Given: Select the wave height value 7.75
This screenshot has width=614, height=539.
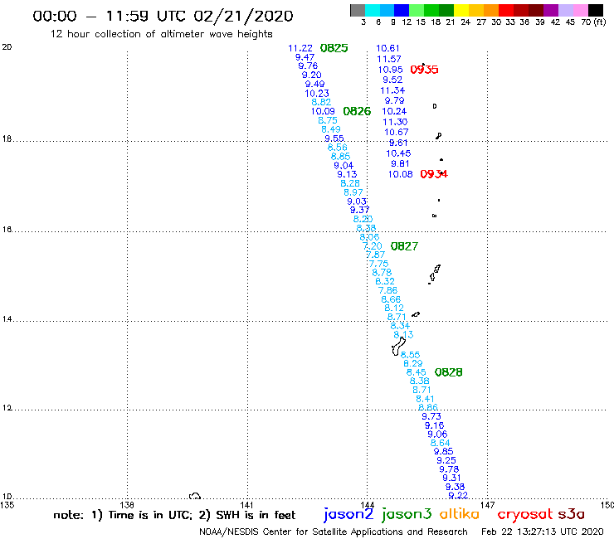Looking at the screenshot, I should [x=378, y=264].
